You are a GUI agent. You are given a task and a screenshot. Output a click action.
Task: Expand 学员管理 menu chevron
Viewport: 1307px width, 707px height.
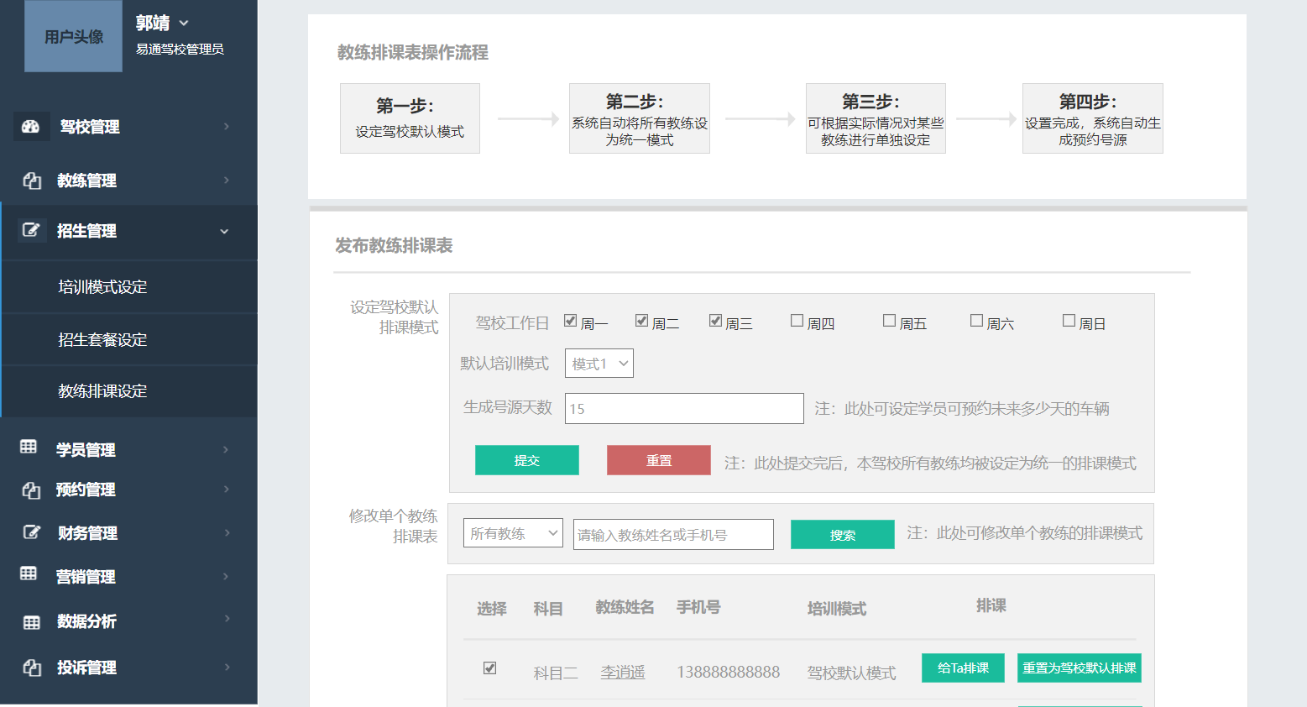pos(226,450)
